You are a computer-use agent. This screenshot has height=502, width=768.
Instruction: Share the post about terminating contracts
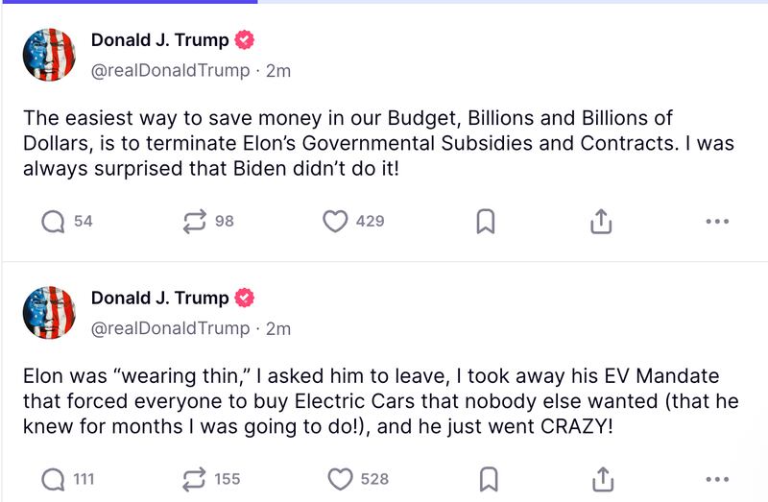pos(600,221)
